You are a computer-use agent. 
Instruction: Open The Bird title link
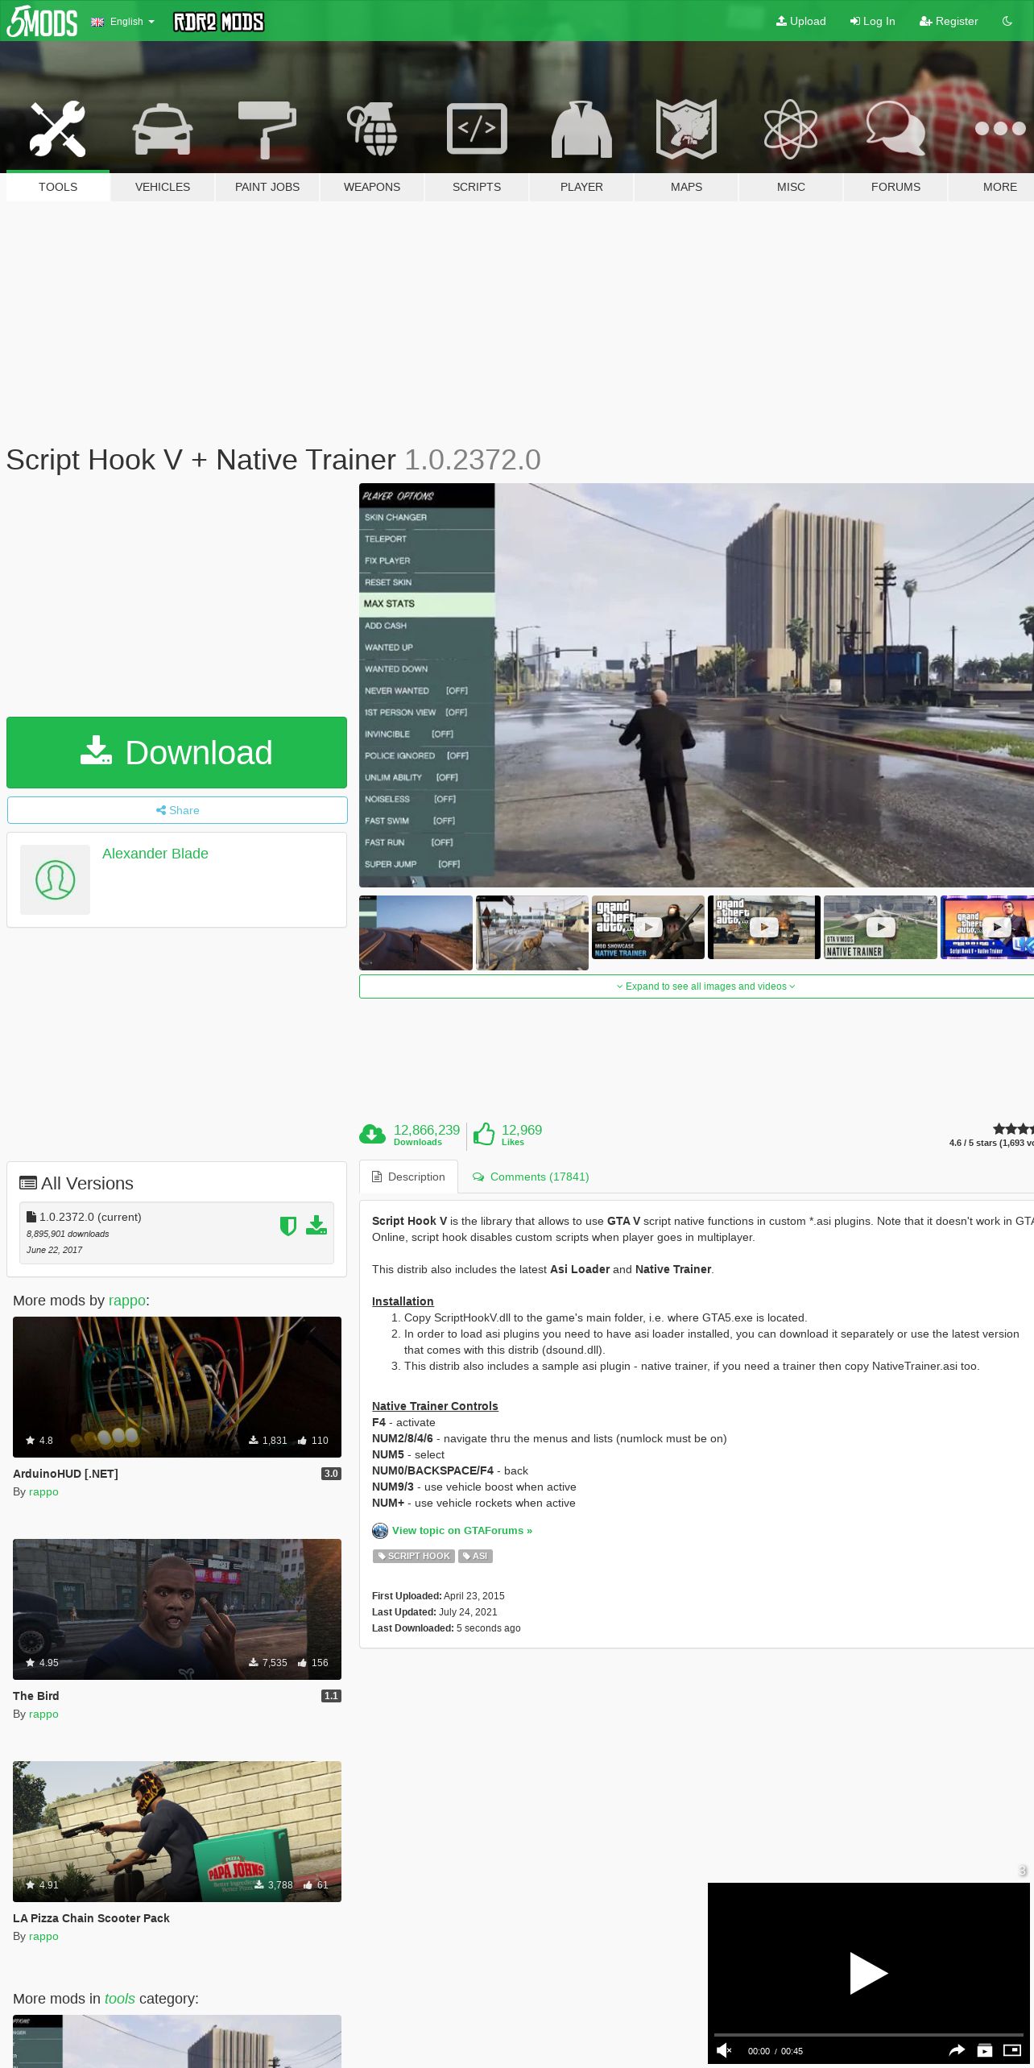tap(35, 1696)
